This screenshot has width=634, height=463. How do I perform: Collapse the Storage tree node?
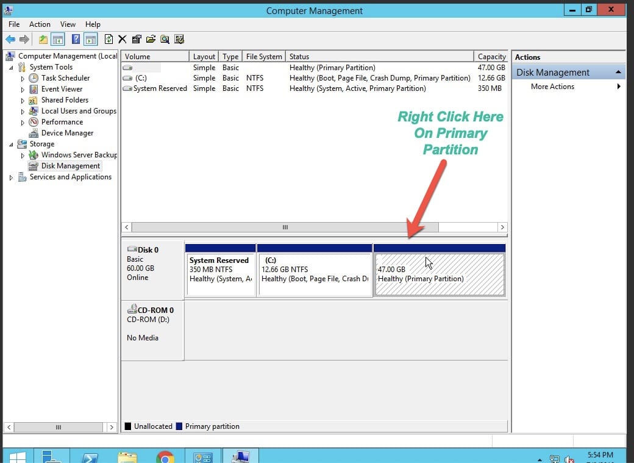pyautogui.click(x=11, y=144)
